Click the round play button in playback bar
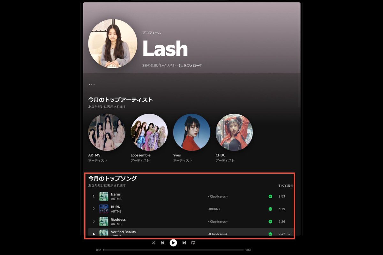The height and width of the screenshot is (255, 383). coord(173,243)
